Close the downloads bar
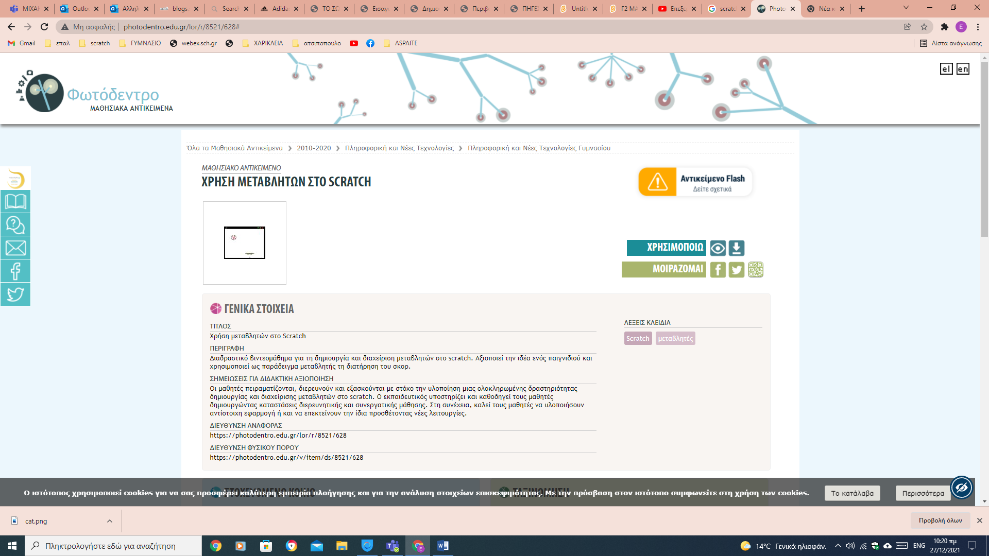This screenshot has width=989, height=556. point(980,520)
